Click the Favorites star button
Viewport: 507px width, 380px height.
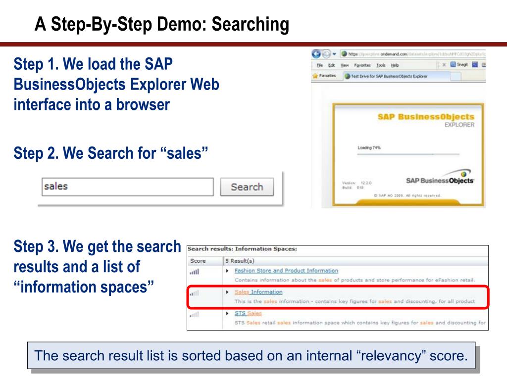tap(324, 76)
